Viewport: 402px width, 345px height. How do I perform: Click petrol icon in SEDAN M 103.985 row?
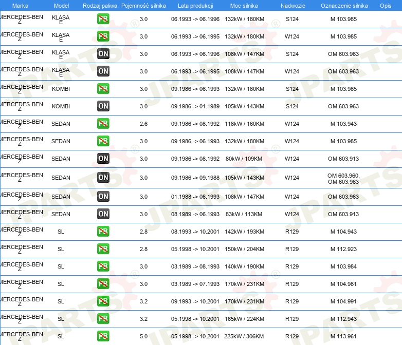pyautogui.click(x=103, y=141)
